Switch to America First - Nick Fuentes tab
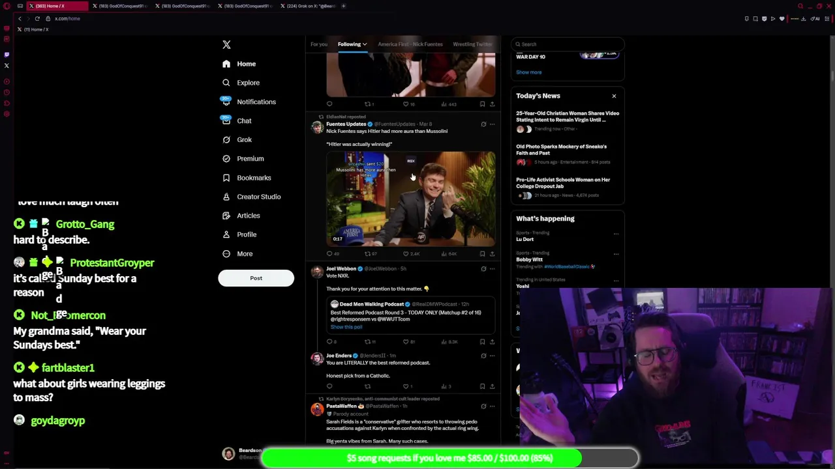Viewport: 835px width, 469px height. click(410, 44)
